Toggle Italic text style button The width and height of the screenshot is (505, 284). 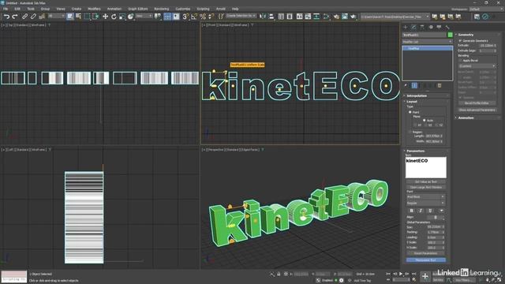[421, 211]
